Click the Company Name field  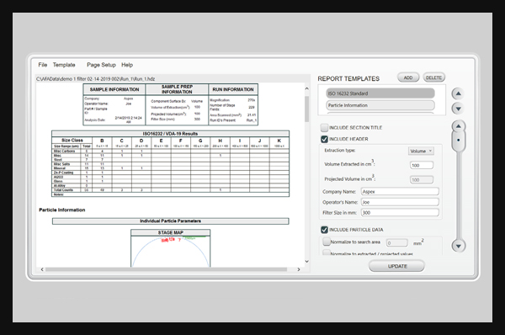[x=400, y=191]
